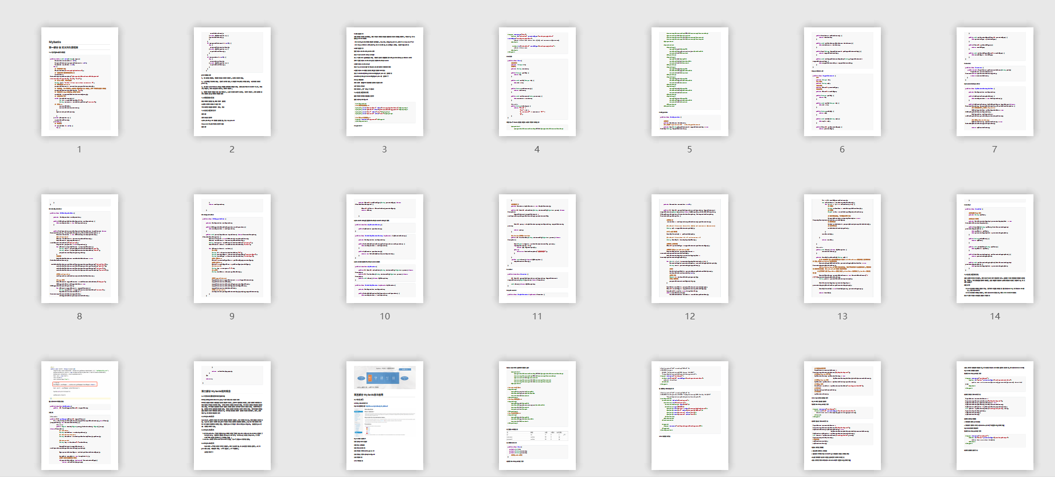Select the thumbnail whose lower half is blank

coord(690,415)
